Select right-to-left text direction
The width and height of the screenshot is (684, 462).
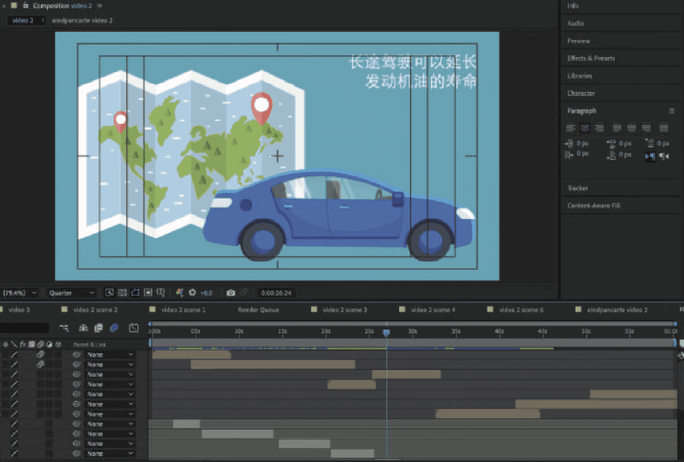click(x=664, y=156)
